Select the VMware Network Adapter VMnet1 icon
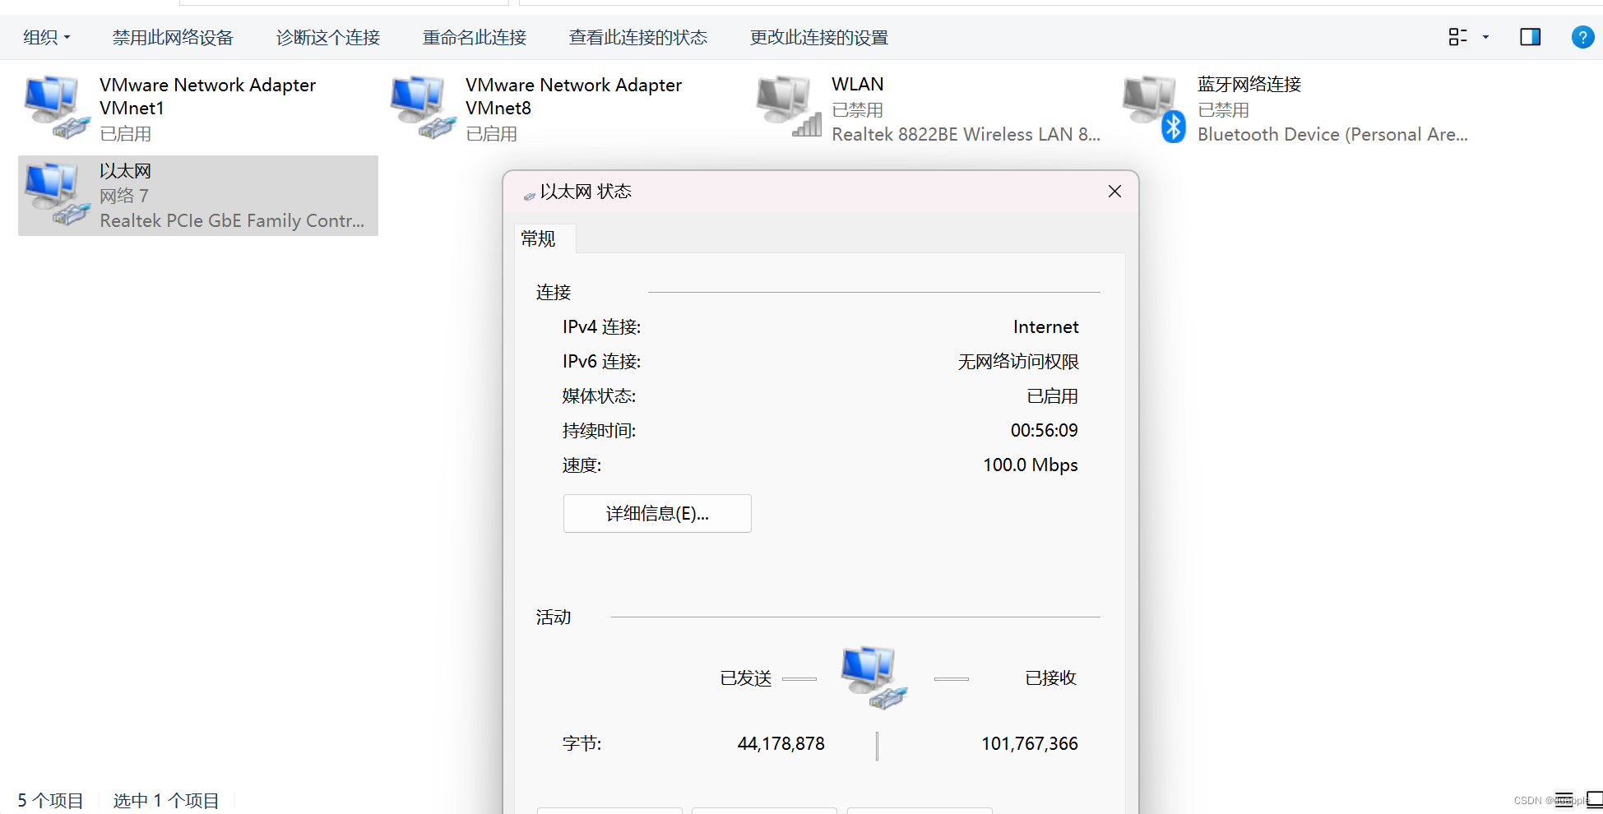 [x=56, y=107]
